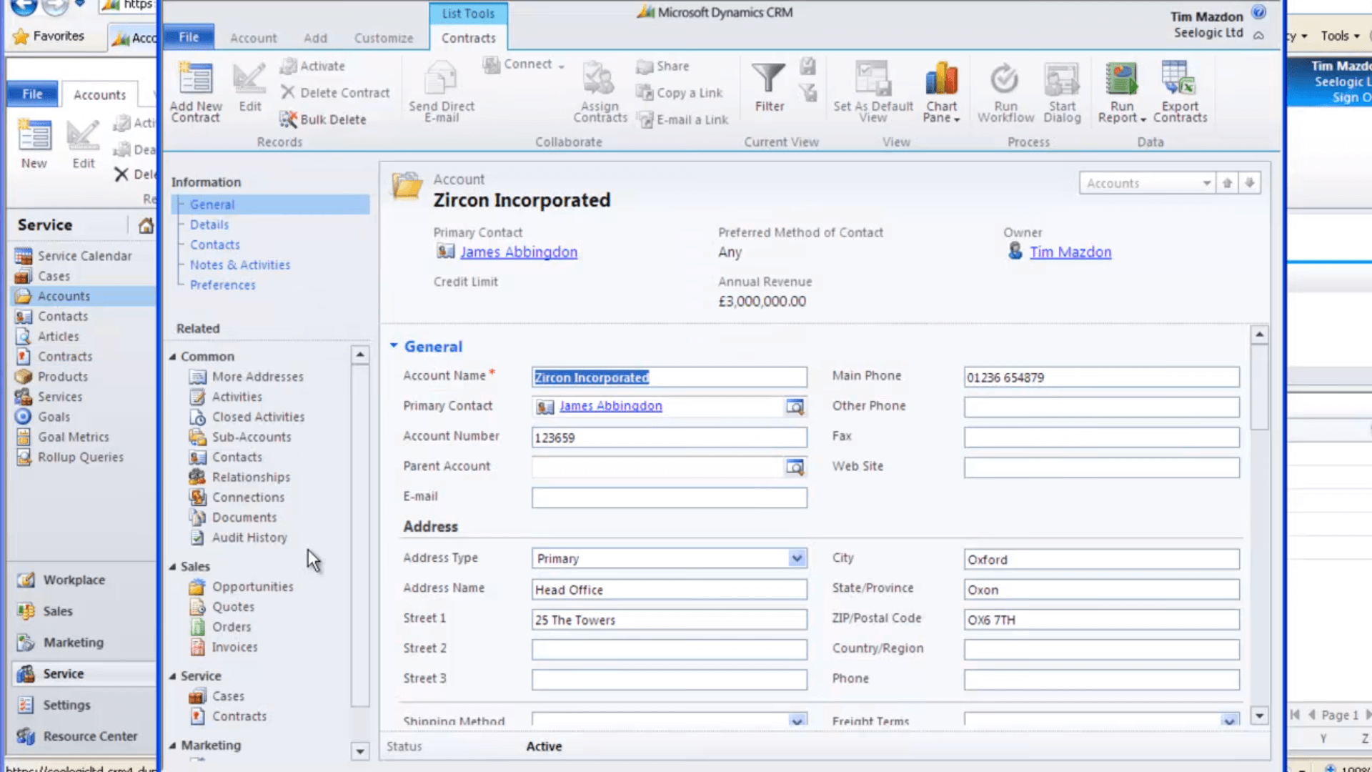Open Sub-Accounts related item
The image size is (1372, 772).
pyautogui.click(x=241, y=437)
